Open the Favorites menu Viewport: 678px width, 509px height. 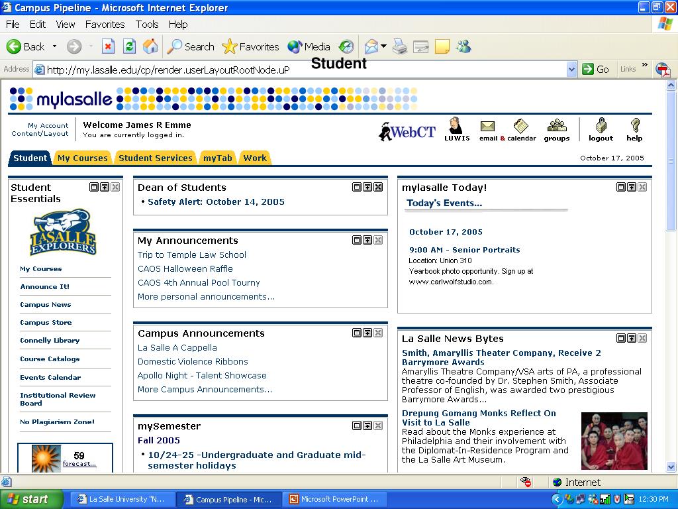(x=105, y=25)
